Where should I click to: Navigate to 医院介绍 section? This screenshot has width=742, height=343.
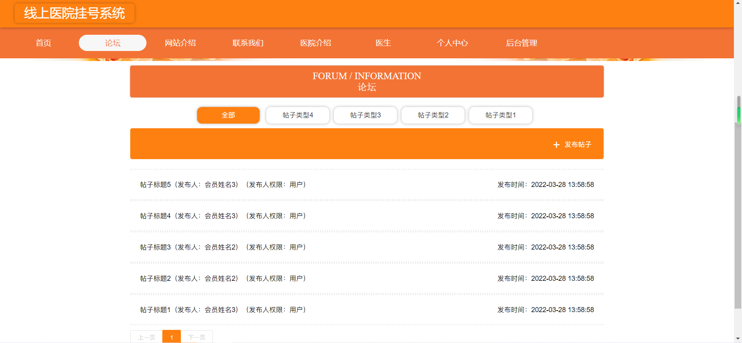[x=316, y=43]
